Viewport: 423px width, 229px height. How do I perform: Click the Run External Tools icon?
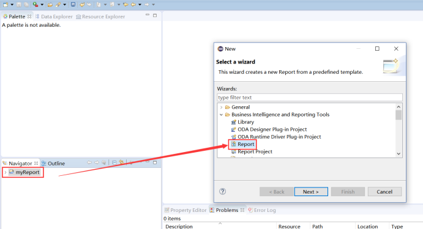36,4
